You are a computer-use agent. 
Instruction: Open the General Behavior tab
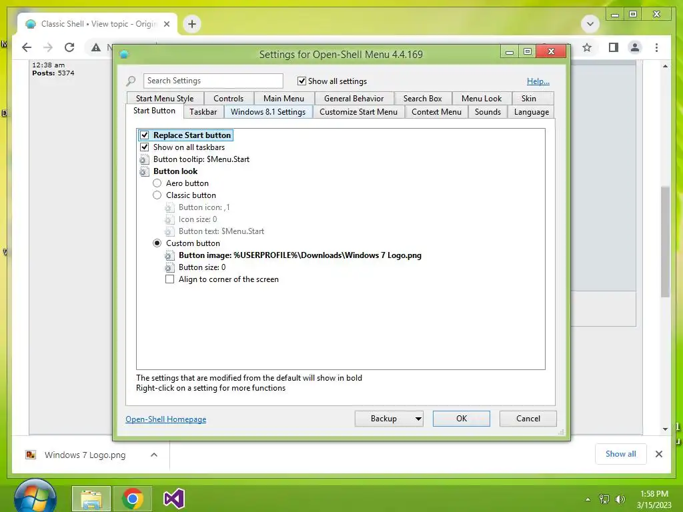[354, 99]
